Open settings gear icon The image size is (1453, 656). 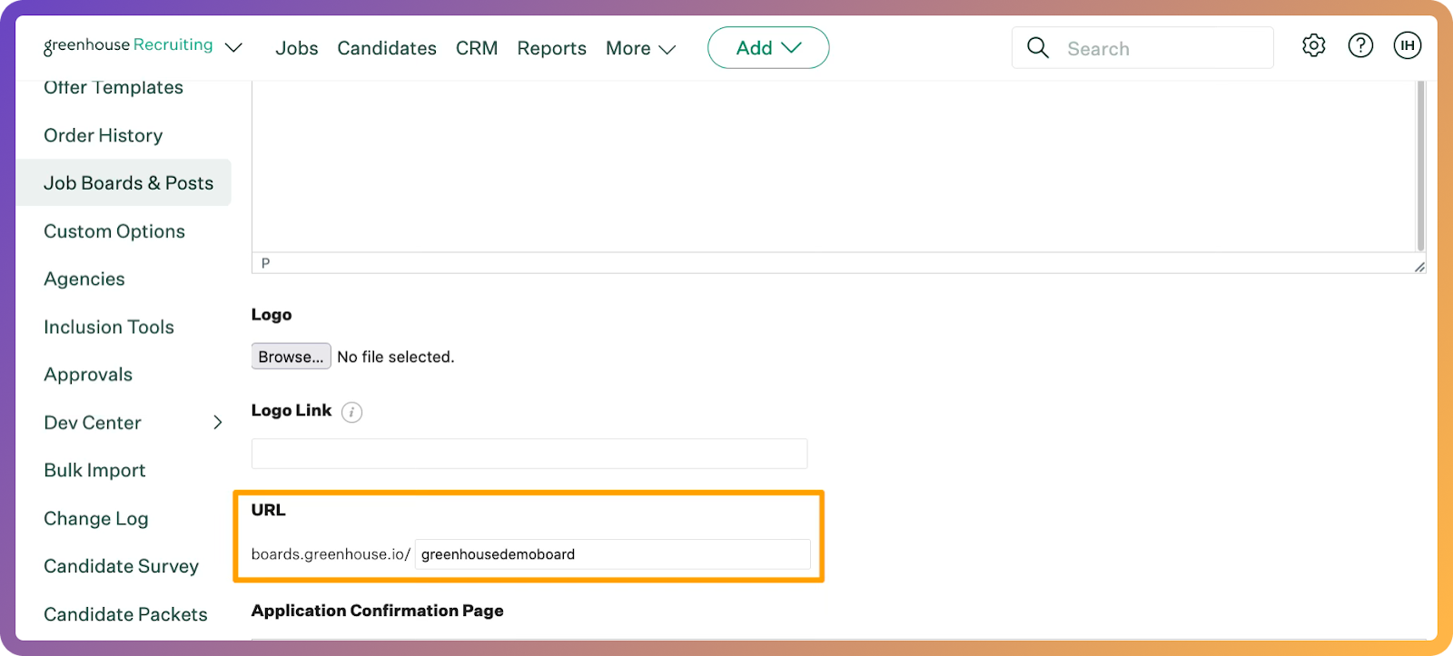click(1313, 45)
